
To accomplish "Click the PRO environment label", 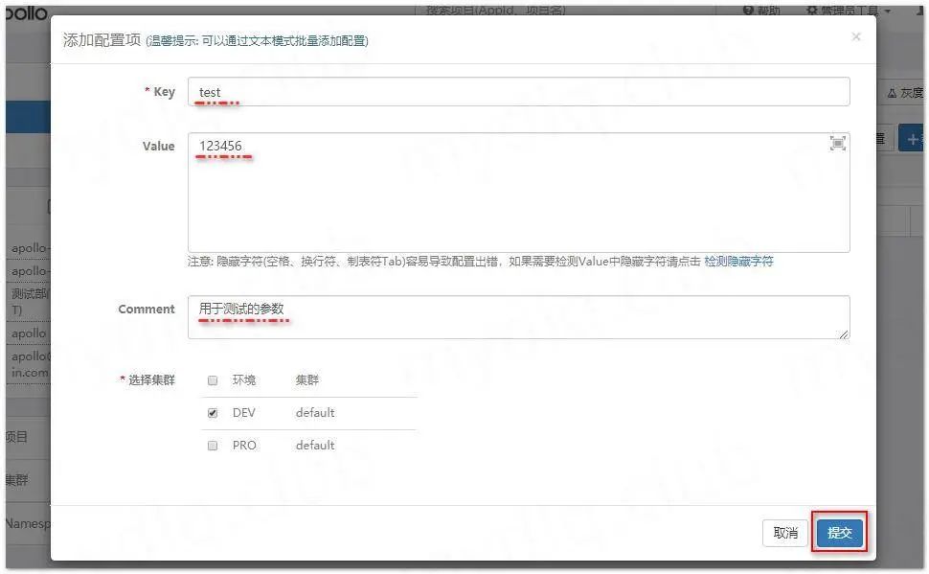I will pyautogui.click(x=244, y=446).
